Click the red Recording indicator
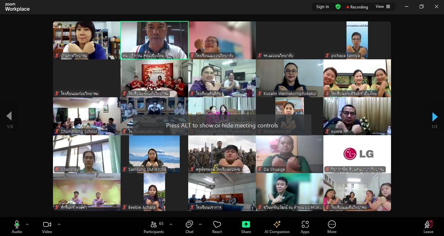 click(x=357, y=7)
